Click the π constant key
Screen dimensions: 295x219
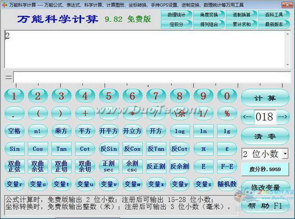click(x=203, y=148)
